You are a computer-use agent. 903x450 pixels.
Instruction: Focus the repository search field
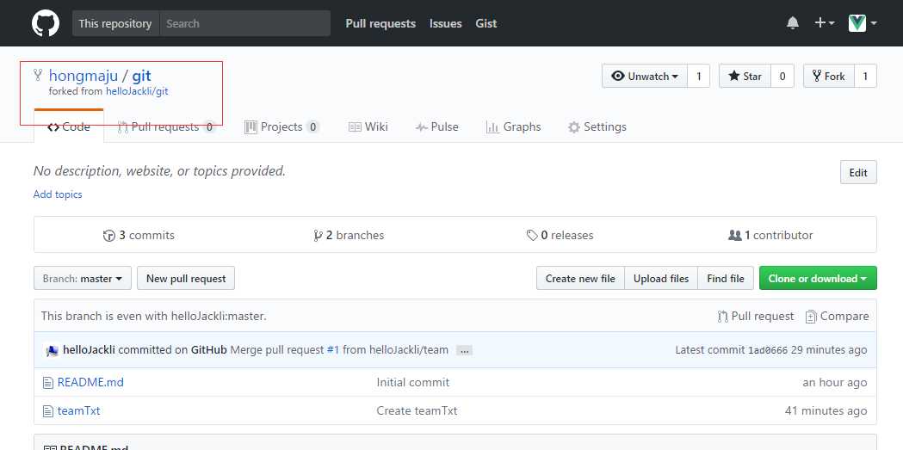244,23
